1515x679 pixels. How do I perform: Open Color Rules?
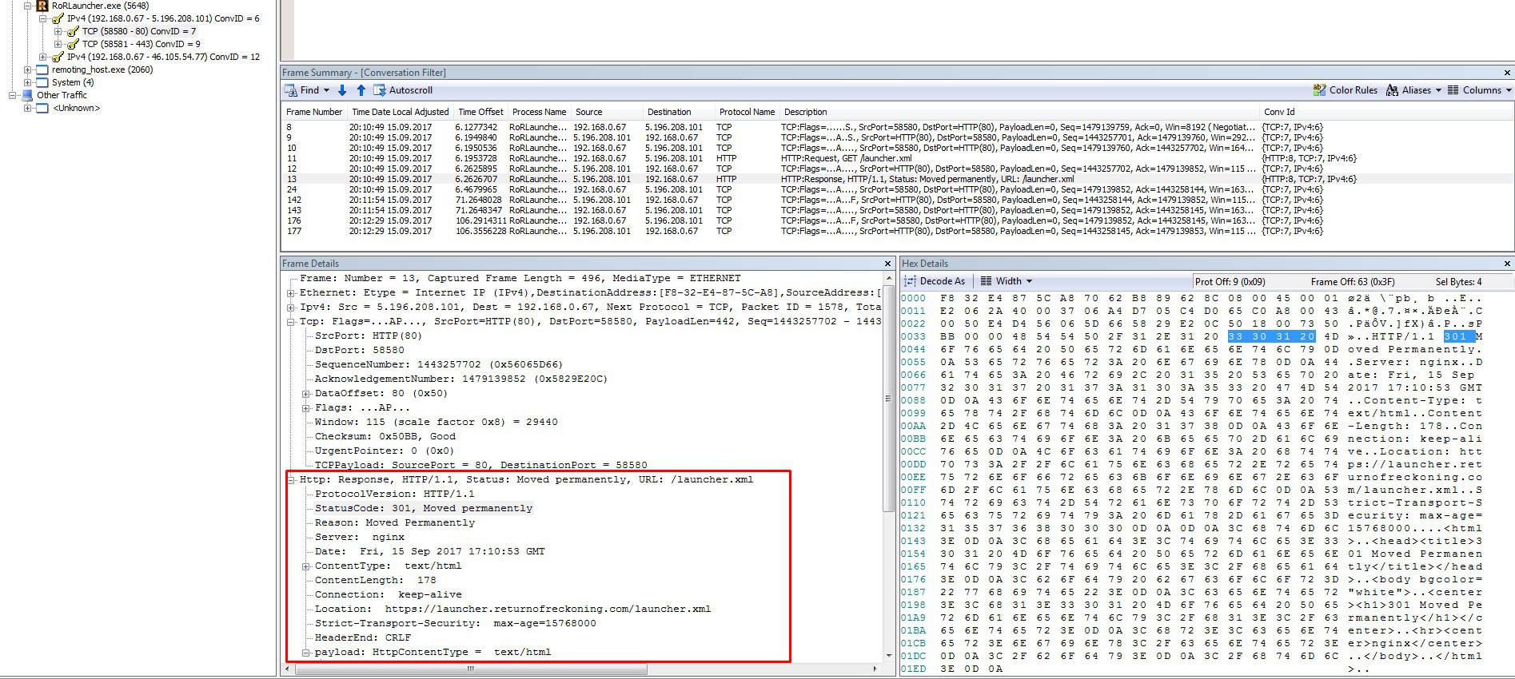pyautogui.click(x=1346, y=90)
